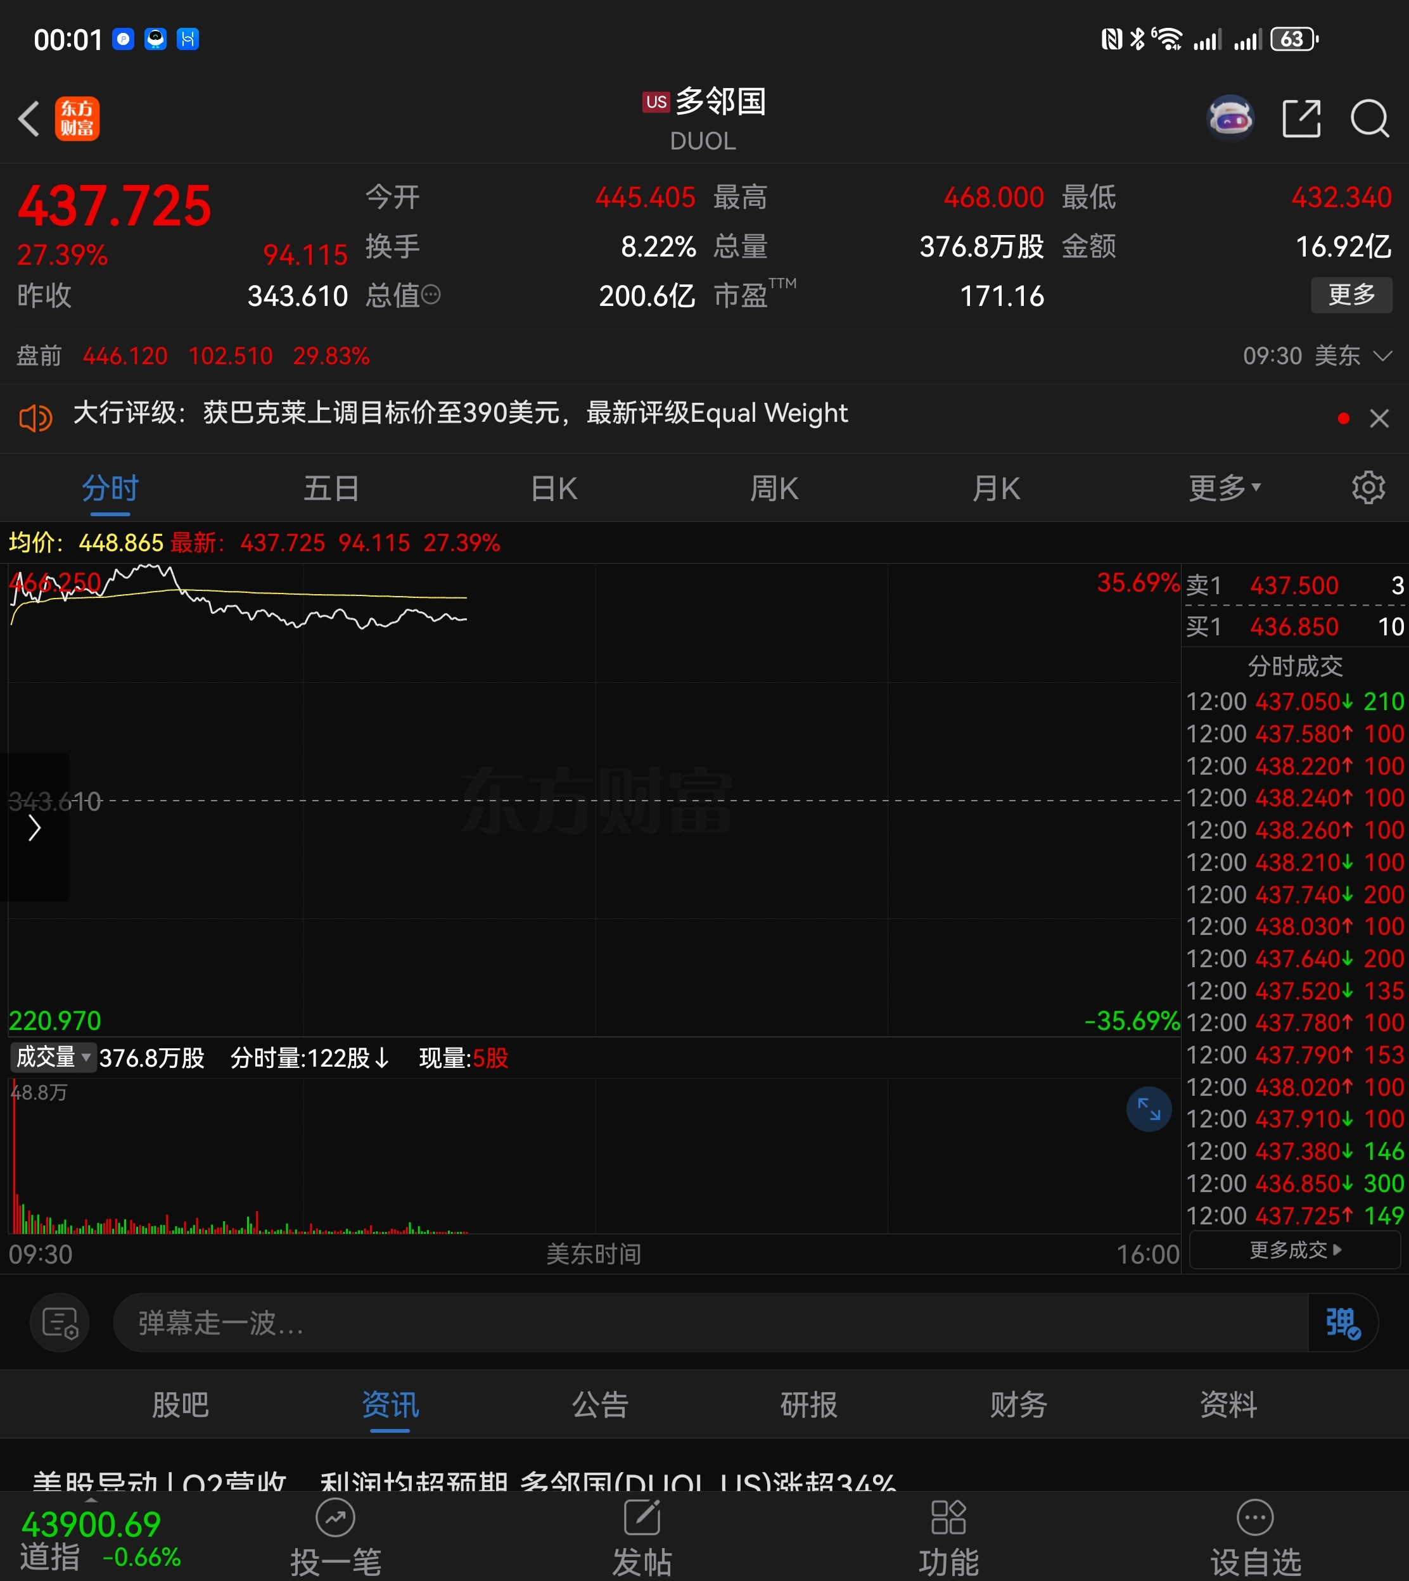Open the search magnifier icon

click(1370, 118)
